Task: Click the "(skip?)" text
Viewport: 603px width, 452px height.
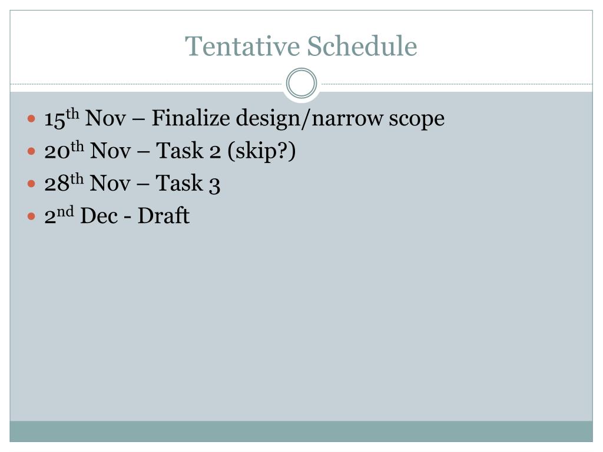Action: pos(262,152)
